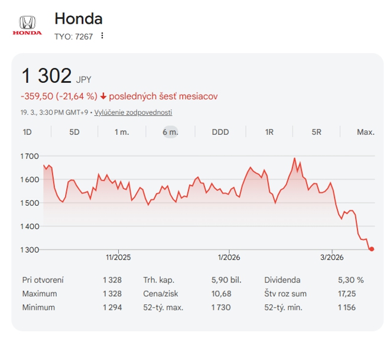This screenshot has width=390, height=337.
Task: Click the Pri otvorení label
Action: pos(43,280)
